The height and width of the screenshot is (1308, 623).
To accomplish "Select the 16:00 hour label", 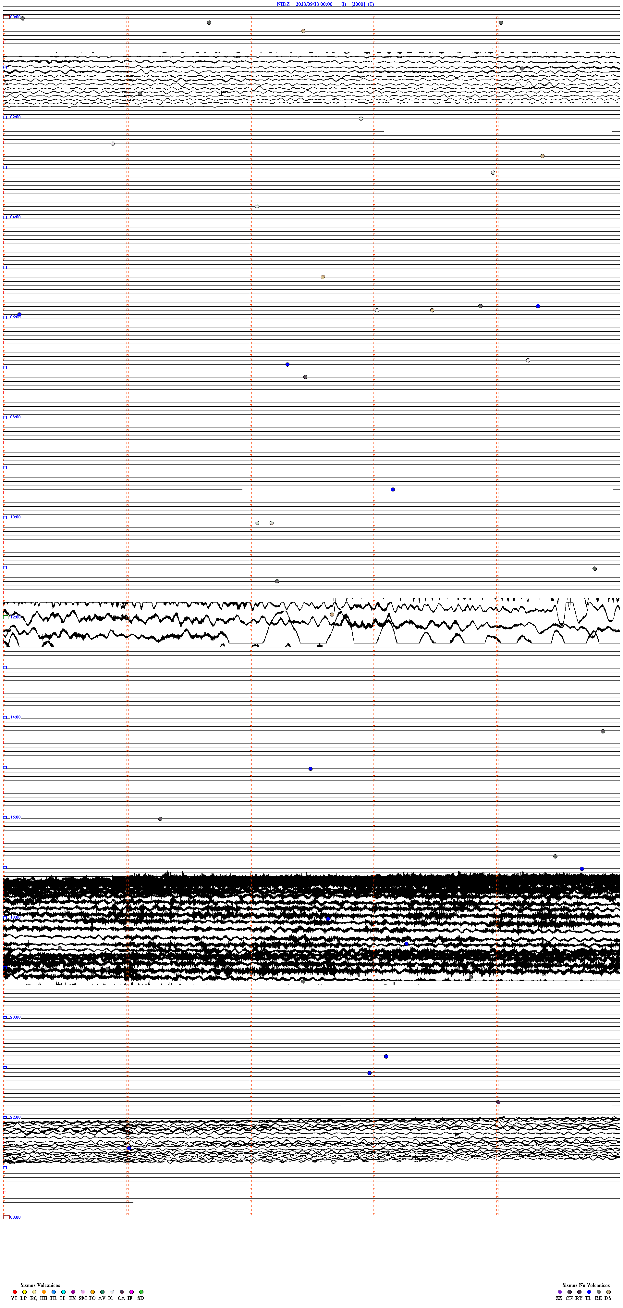I will click(15, 817).
